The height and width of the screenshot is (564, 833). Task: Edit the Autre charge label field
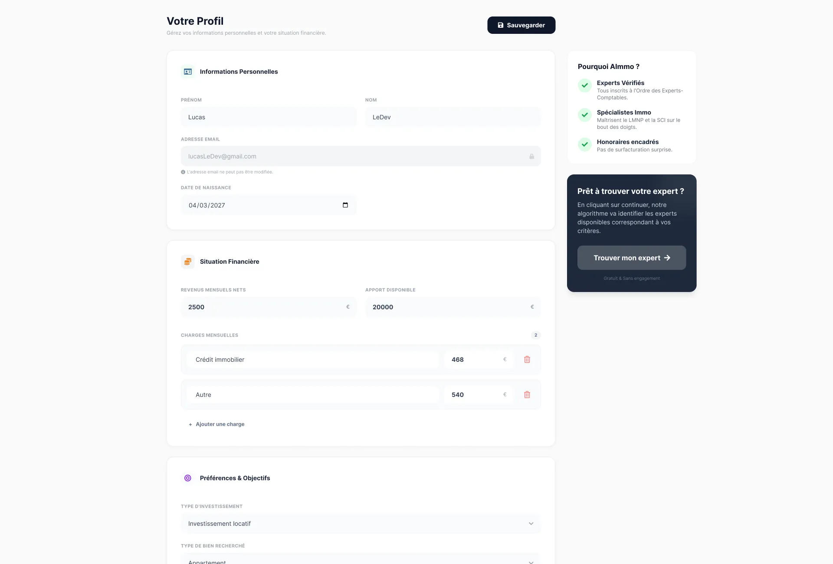[313, 395]
